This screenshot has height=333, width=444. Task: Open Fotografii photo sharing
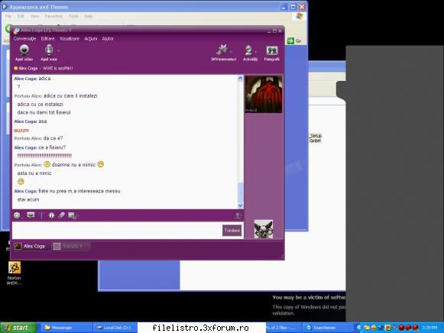[x=271, y=53]
